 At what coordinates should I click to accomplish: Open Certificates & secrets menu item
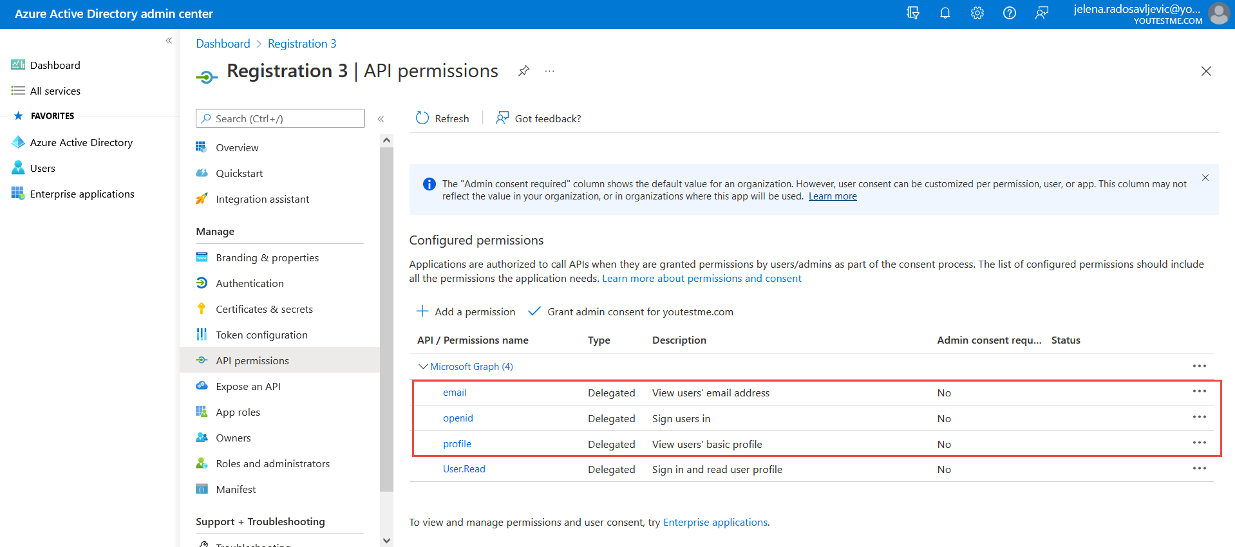click(x=264, y=309)
